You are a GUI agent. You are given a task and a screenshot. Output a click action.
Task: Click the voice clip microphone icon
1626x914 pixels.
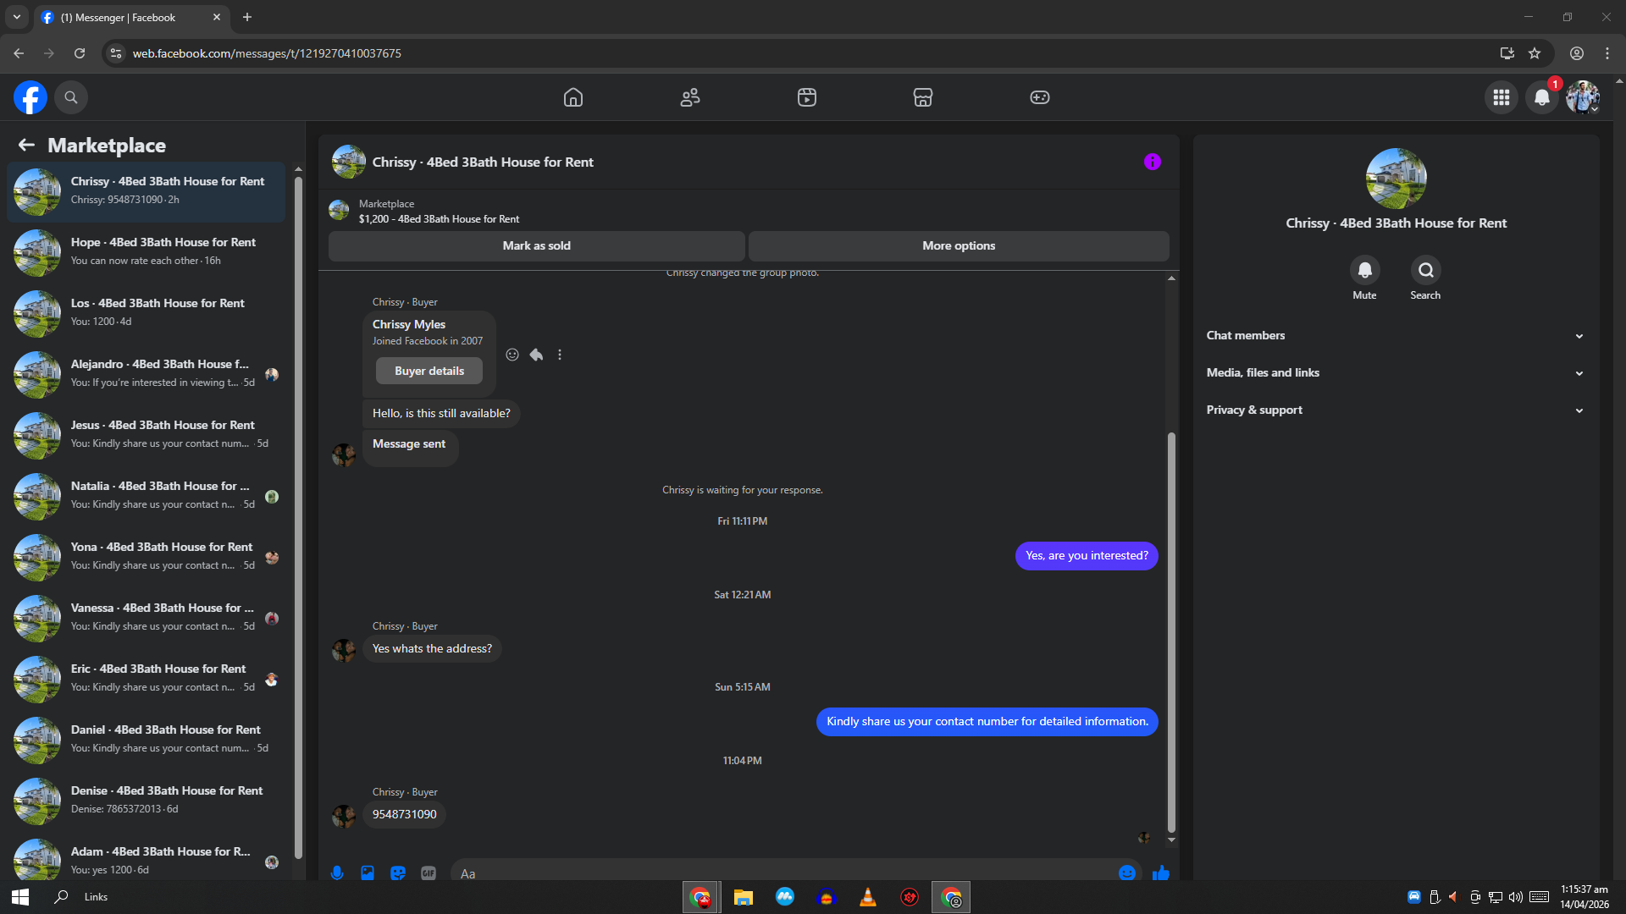pyautogui.click(x=337, y=873)
